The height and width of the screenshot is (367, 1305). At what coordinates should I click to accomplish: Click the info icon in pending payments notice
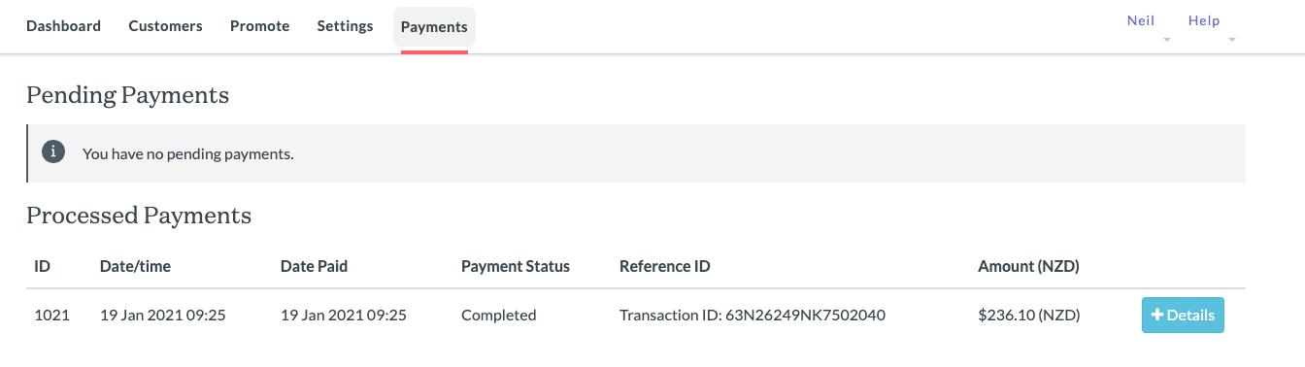click(x=53, y=152)
